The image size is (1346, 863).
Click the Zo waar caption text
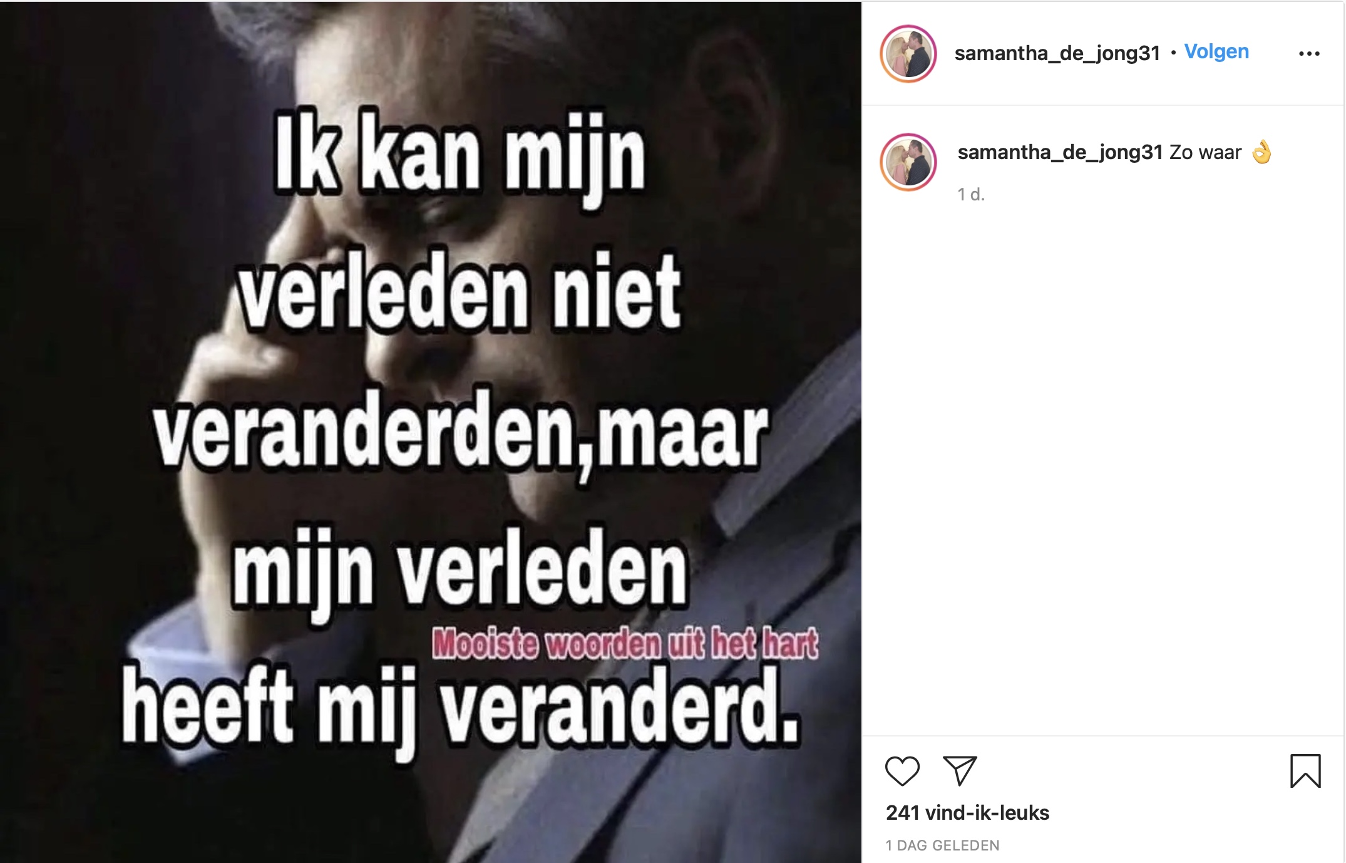[x=1205, y=152]
